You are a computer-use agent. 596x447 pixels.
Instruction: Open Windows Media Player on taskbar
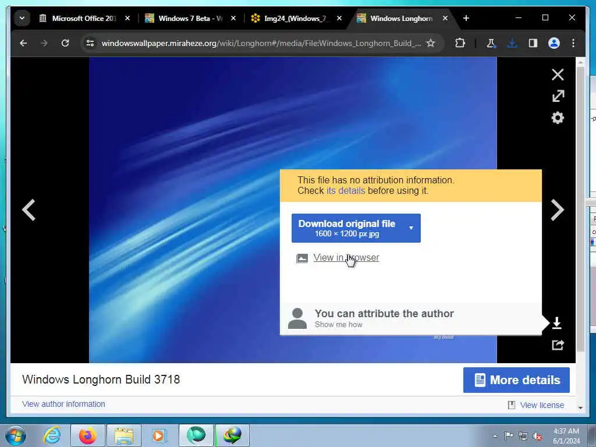tap(158, 435)
